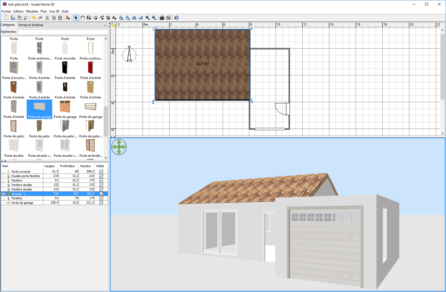Click the Decrease text size icon
This screenshot has height=292, width=446.
[128, 18]
